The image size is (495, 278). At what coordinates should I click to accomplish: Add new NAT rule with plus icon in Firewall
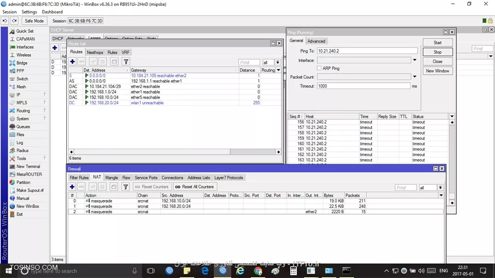pyautogui.click(x=72, y=187)
